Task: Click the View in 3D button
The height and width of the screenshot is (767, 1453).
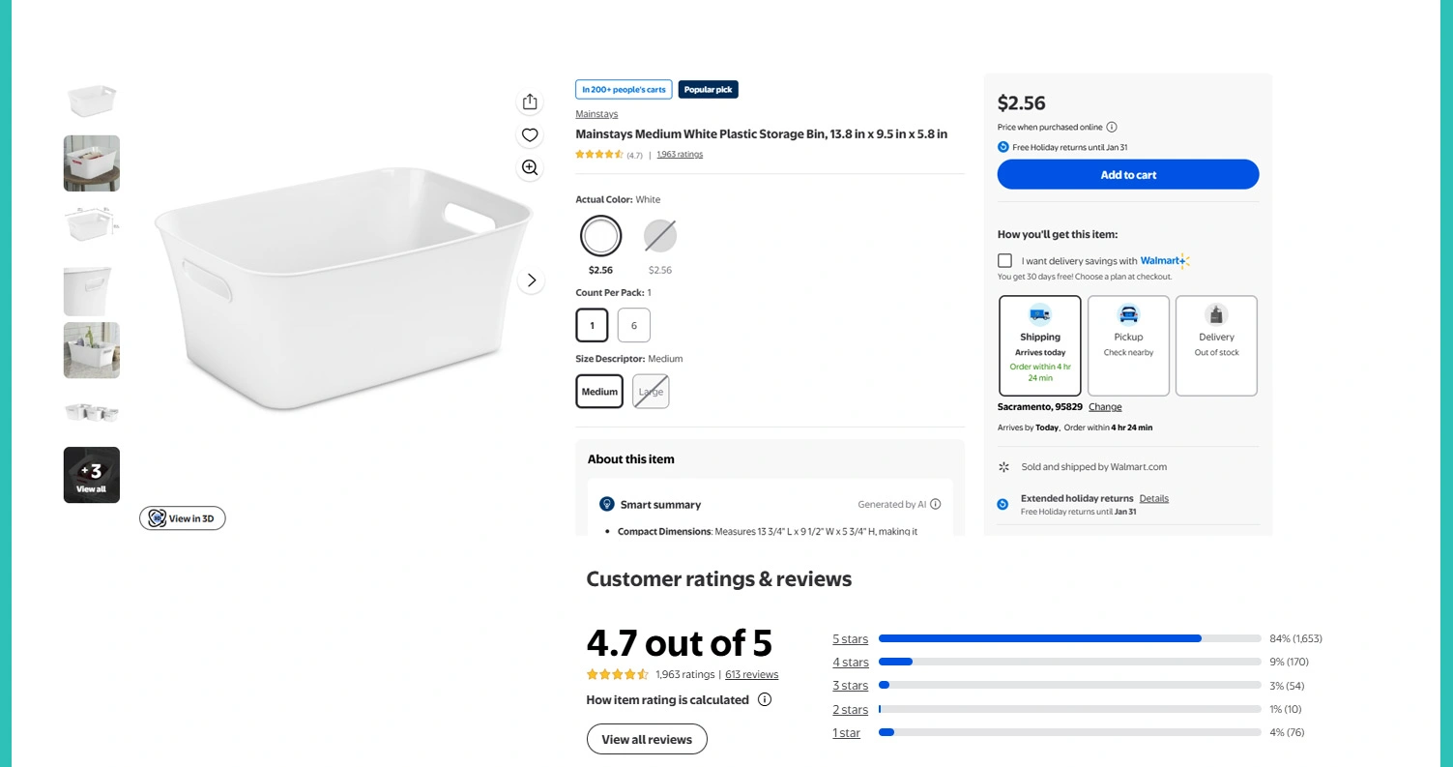Action: (183, 518)
